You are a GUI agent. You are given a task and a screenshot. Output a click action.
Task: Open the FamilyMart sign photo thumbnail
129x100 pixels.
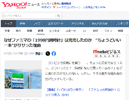click(x=23, y=79)
